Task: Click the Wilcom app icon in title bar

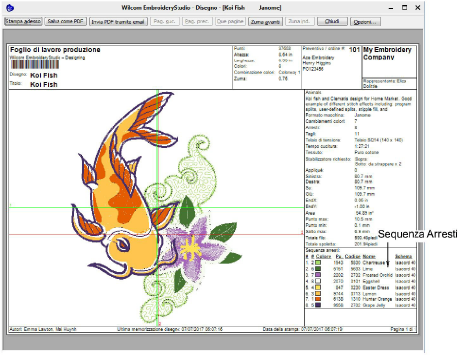Action: tap(10, 7)
